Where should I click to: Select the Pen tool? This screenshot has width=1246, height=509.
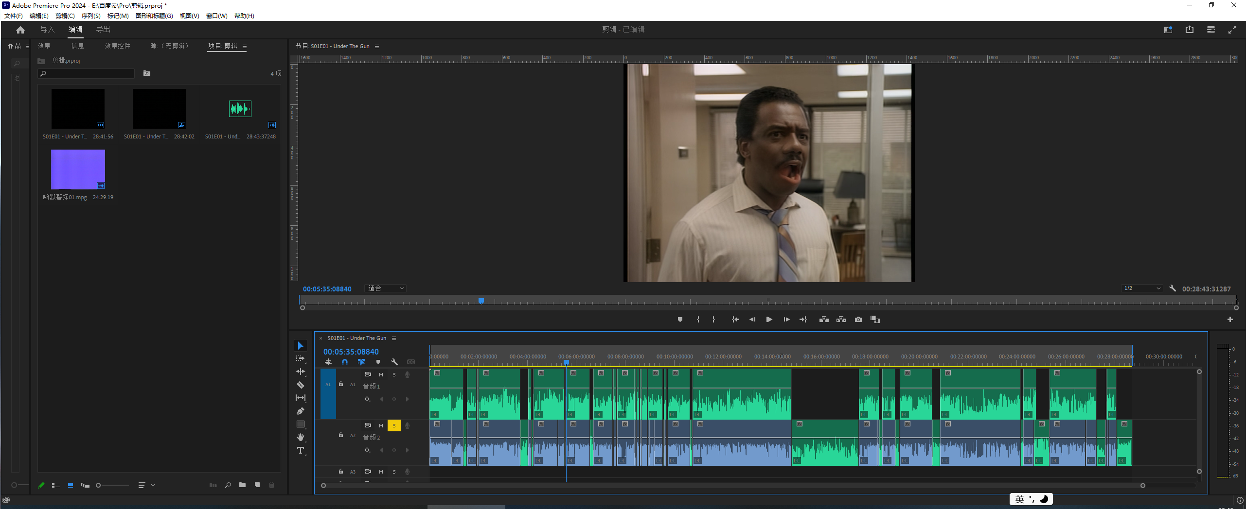(301, 411)
